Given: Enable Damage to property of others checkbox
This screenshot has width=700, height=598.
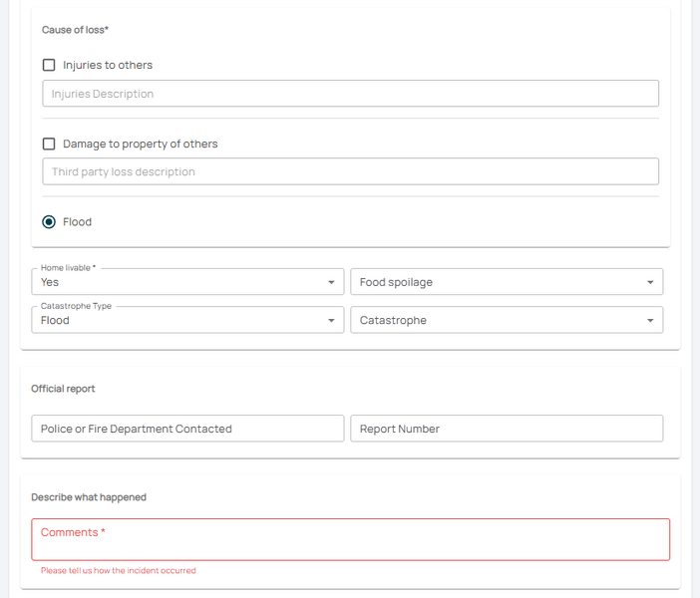Looking at the screenshot, I should click(49, 145).
